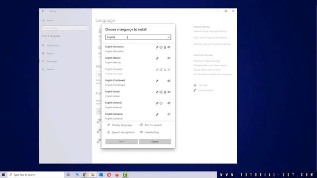This screenshot has width=317, height=178.
Task: Launch Opera browser from the taskbar
Action: (109, 175)
